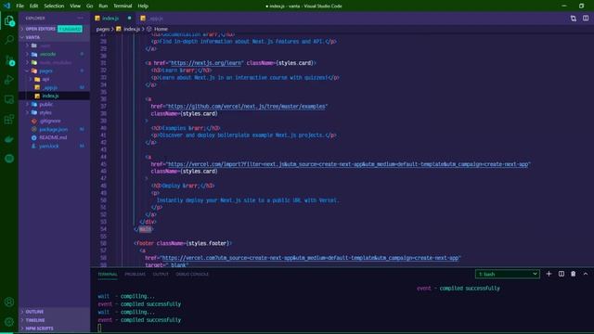594x334 pixels.
Task: Open the Search view in activity bar
Action: (9, 40)
